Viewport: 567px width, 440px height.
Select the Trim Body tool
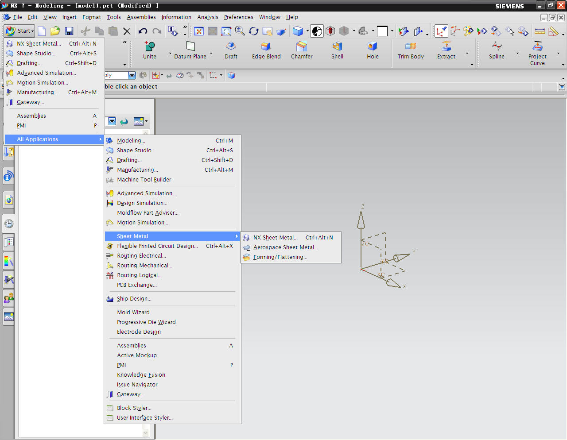point(411,50)
